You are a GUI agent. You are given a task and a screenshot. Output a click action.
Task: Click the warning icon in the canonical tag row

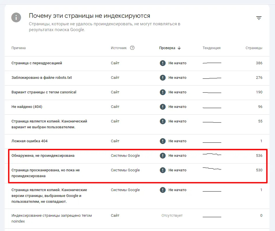[x=163, y=92]
